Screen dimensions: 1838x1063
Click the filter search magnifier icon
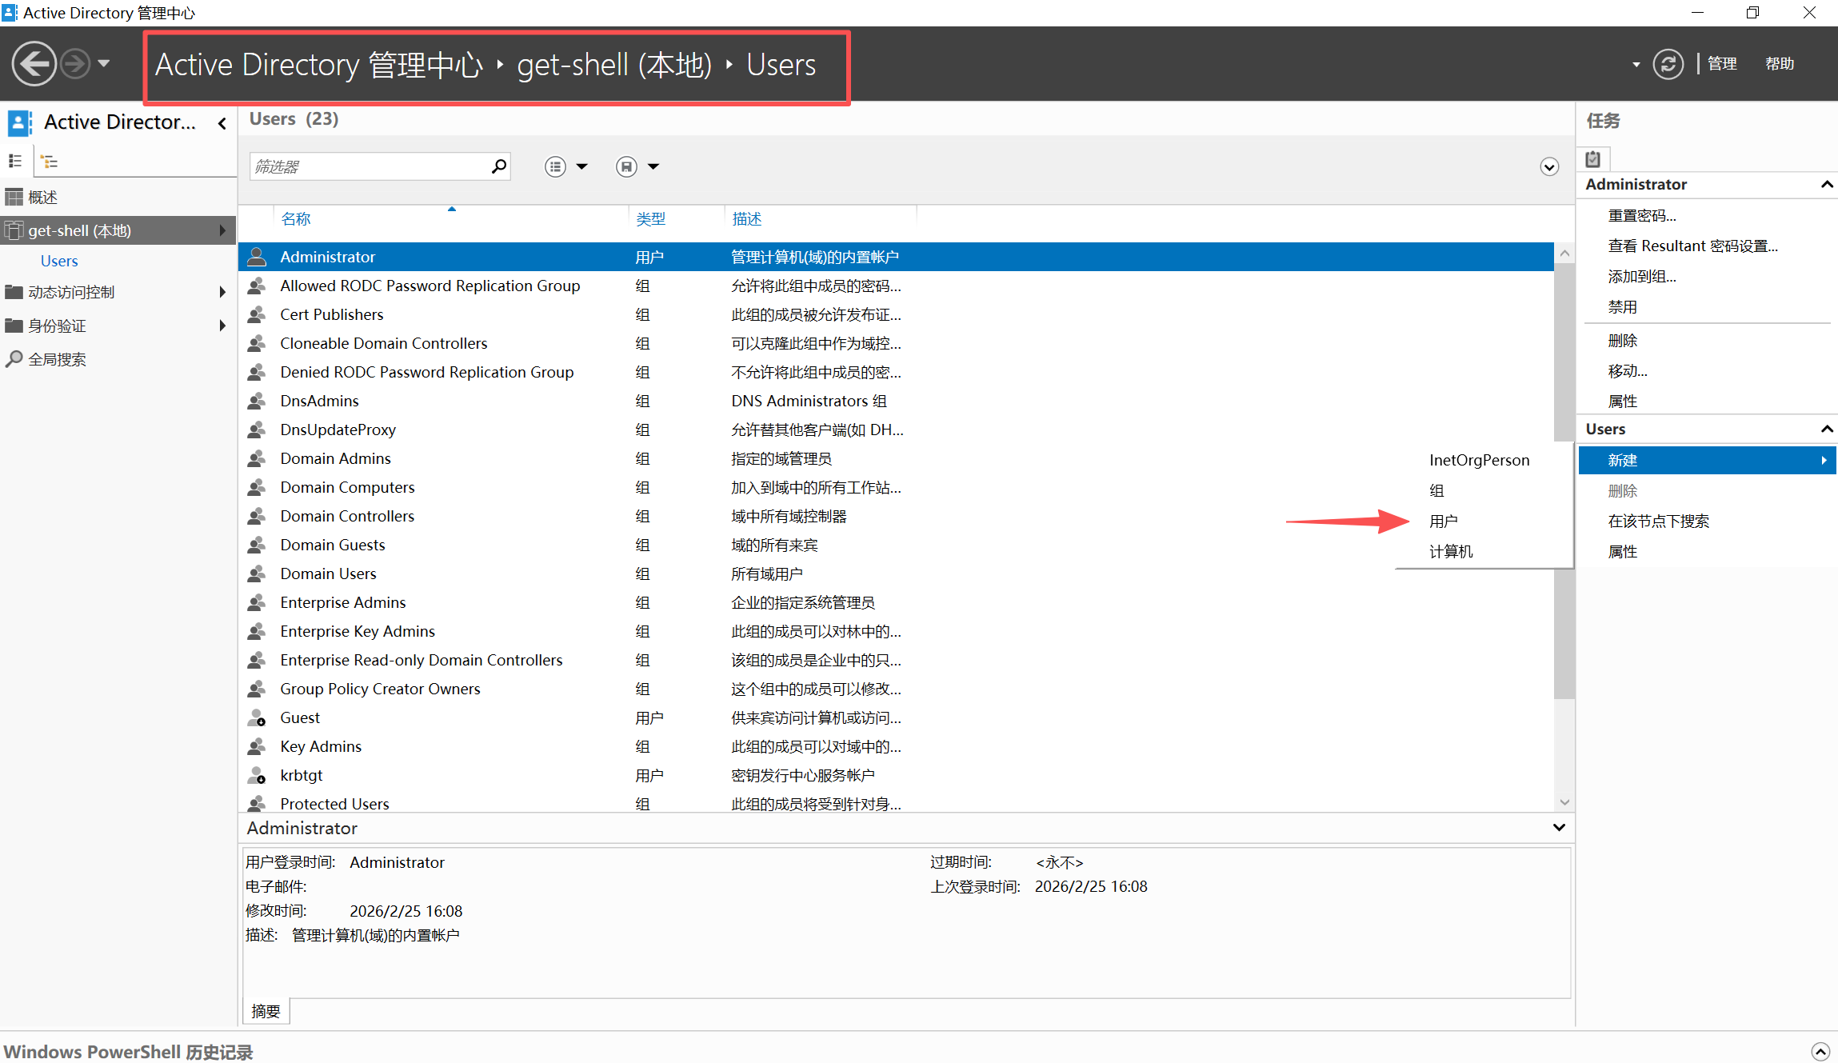pyautogui.click(x=499, y=166)
